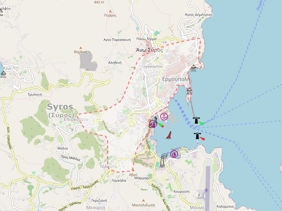Click the grey quarry area below Βούλιας
The width and height of the screenshot is (282, 211).
(x=88, y=60)
